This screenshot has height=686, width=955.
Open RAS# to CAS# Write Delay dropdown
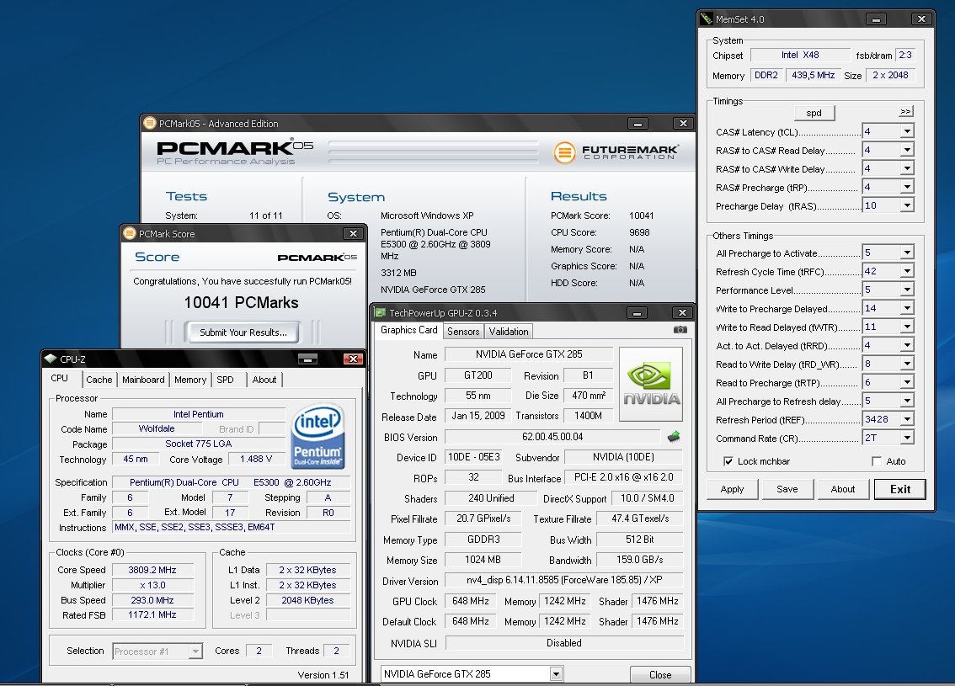[907, 168]
